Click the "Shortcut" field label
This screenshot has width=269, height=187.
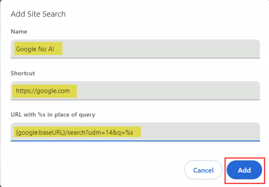coord(22,73)
